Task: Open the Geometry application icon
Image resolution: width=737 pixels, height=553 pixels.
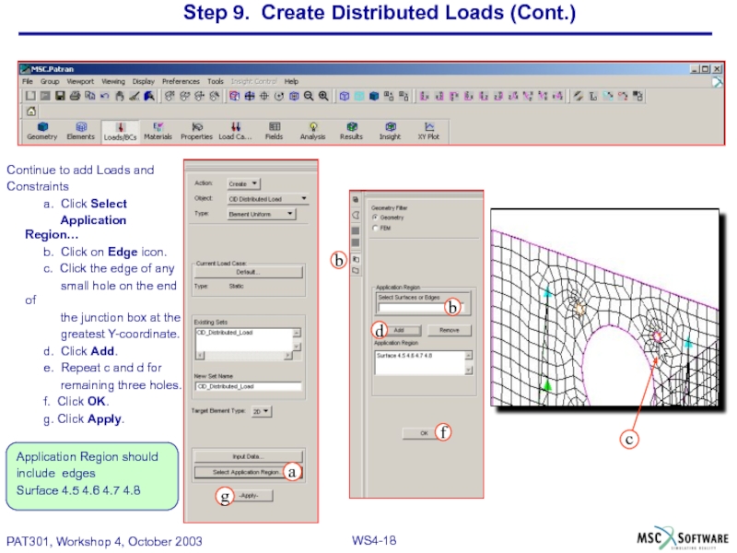Action: [x=41, y=130]
